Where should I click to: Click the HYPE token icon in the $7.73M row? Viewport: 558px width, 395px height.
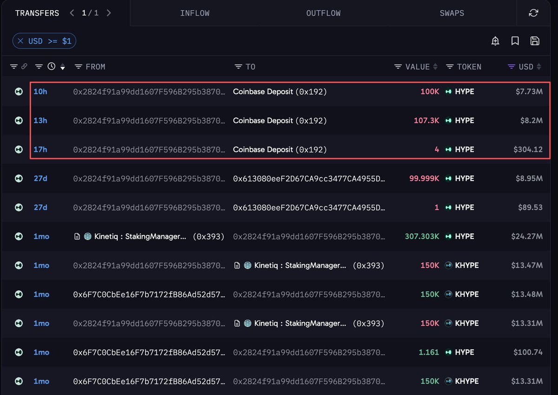pos(449,92)
